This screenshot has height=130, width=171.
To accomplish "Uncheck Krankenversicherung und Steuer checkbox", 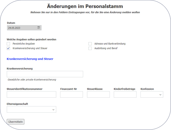I will point(8,48).
